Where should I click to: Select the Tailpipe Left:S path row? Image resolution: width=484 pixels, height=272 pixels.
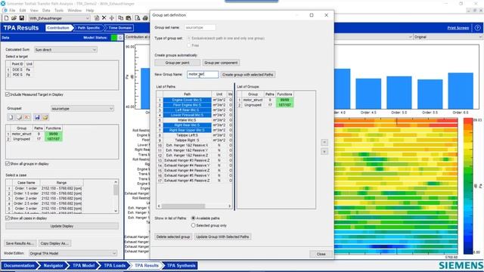click(x=187, y=135)
